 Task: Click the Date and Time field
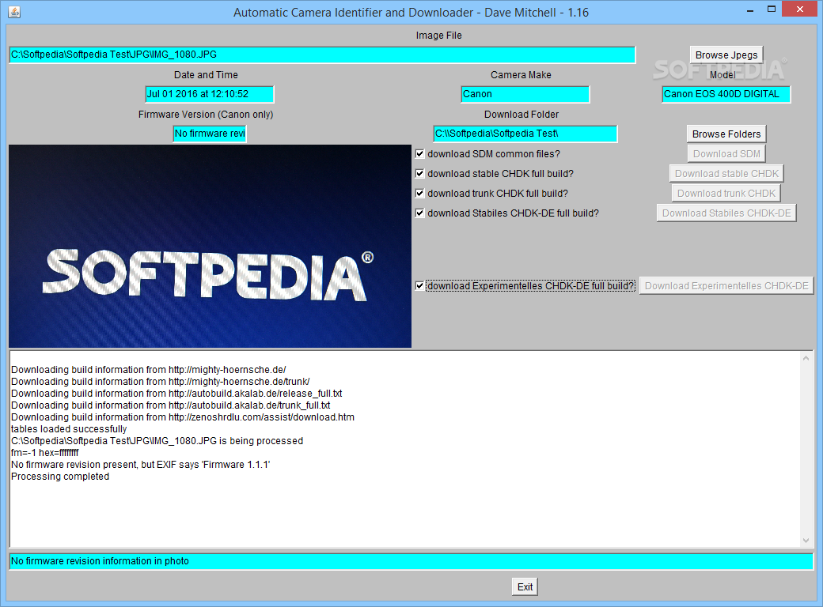coord(210,94)
